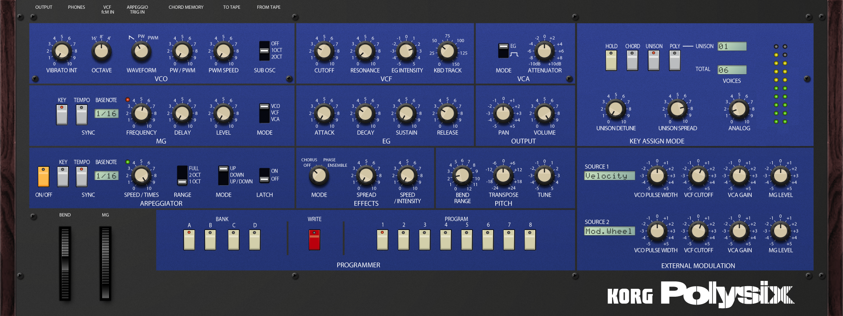Turn on the Arpeggiator On/Off button

[x=43, y=176]
